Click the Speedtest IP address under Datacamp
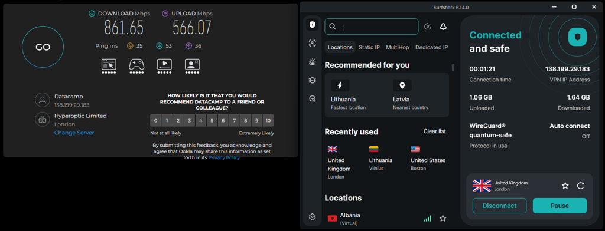605x231 pixels. (72, 105)
